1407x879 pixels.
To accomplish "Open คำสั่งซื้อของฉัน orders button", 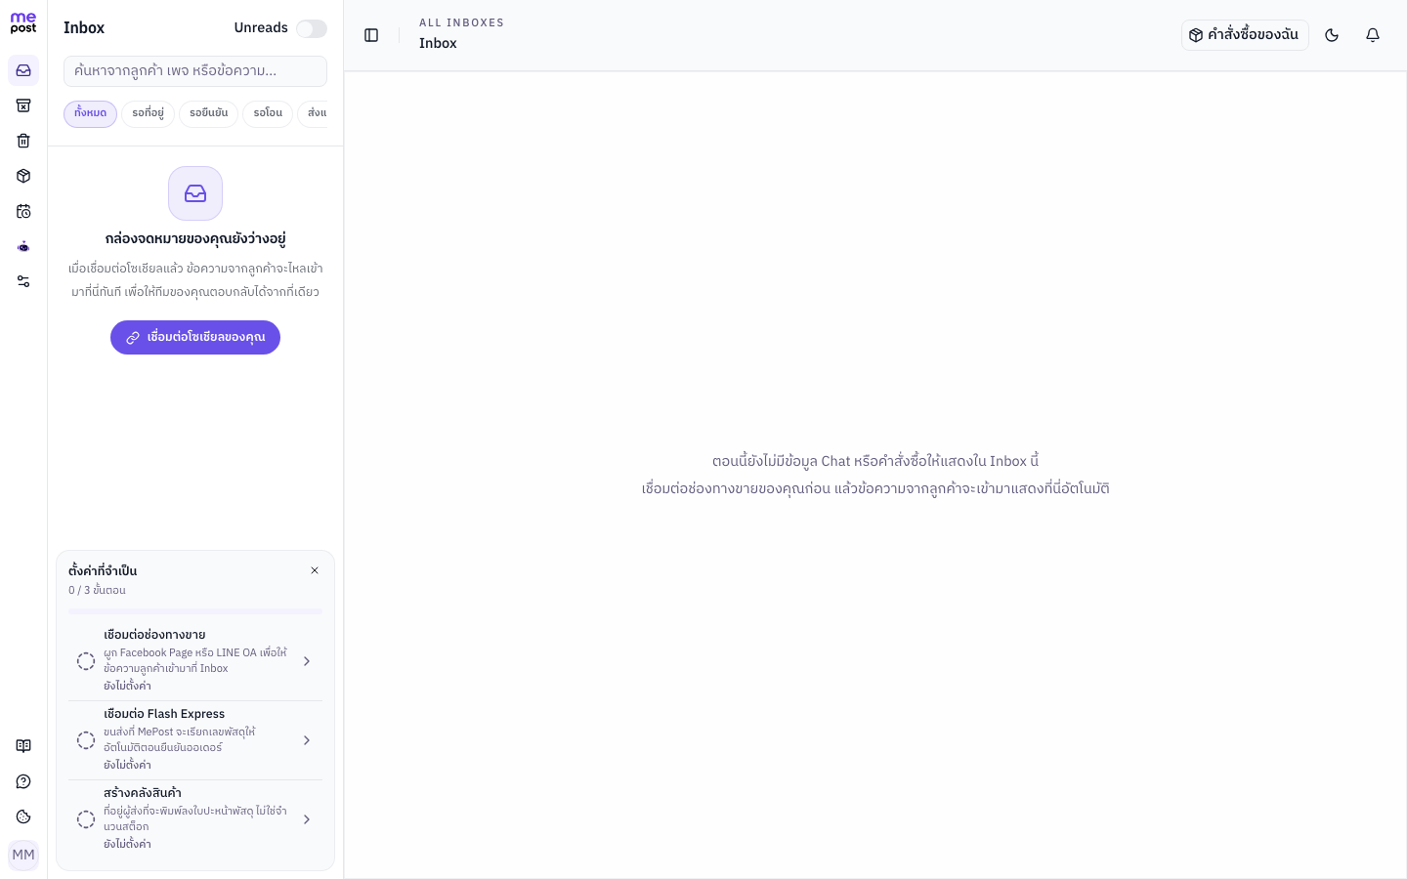I will pyautogui.click(x=1245, y=35).
